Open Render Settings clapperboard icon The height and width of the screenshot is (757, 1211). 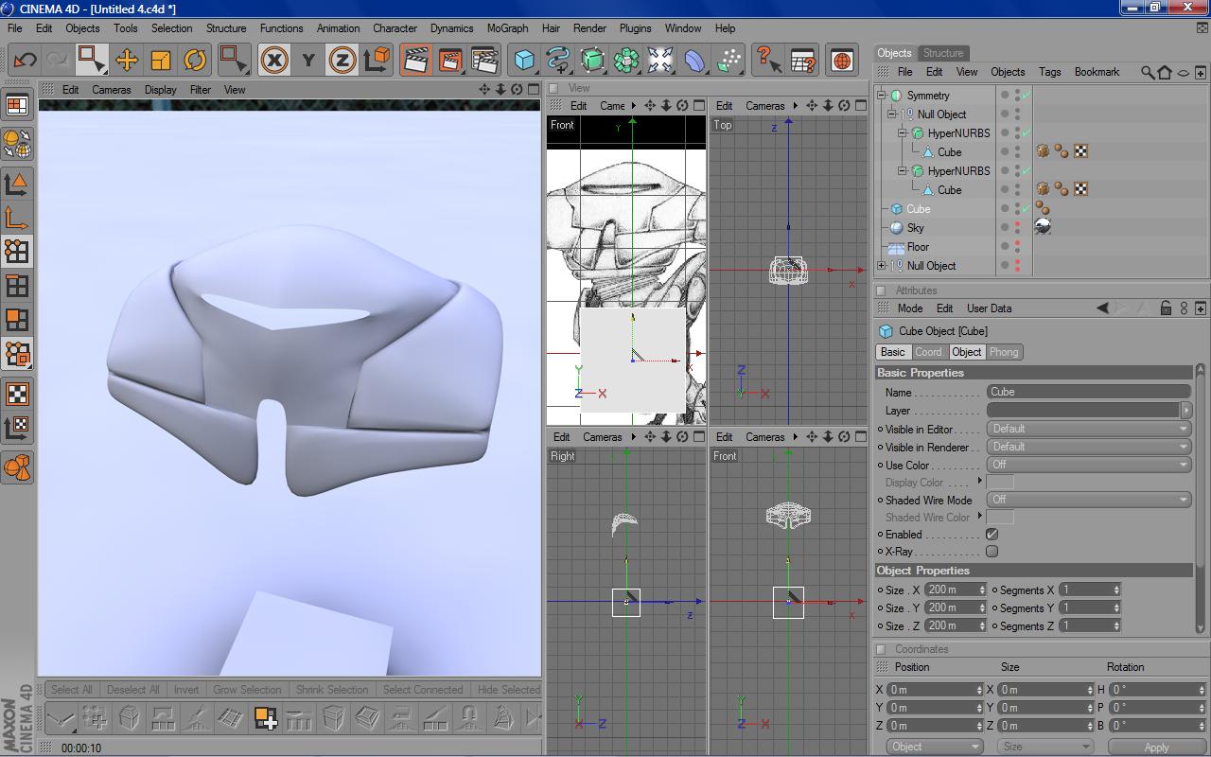click(x=484, y=61)
